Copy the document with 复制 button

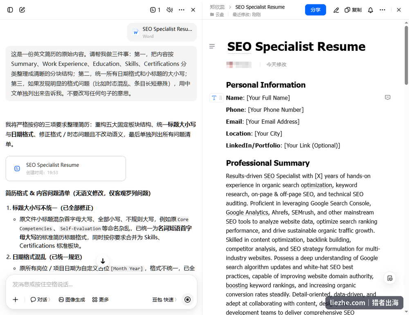tap(353, 10)
